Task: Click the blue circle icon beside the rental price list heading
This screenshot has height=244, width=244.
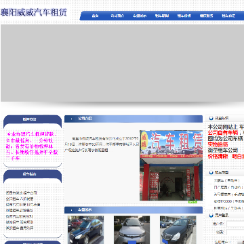Action: tap(211, 173)
